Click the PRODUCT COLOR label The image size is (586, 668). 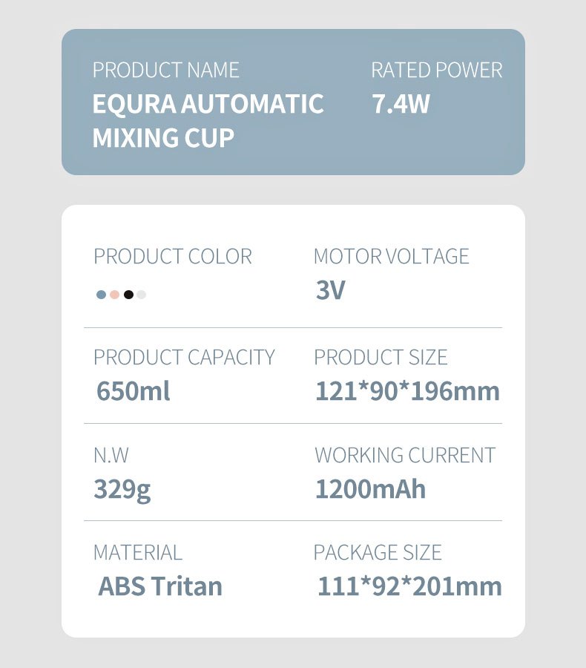pos(173,257)
